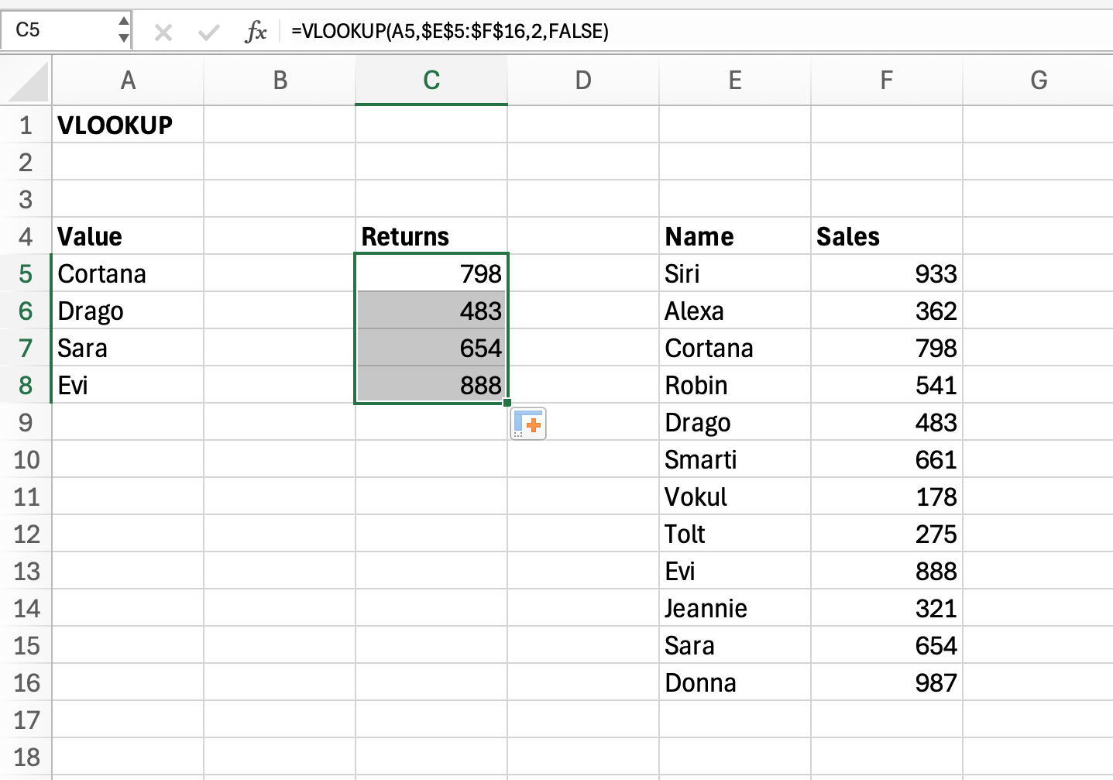The image size is (1113, 780).
Task: Click the Name Box up arrow
Action: pyautogui.click(x=124, y=22)
